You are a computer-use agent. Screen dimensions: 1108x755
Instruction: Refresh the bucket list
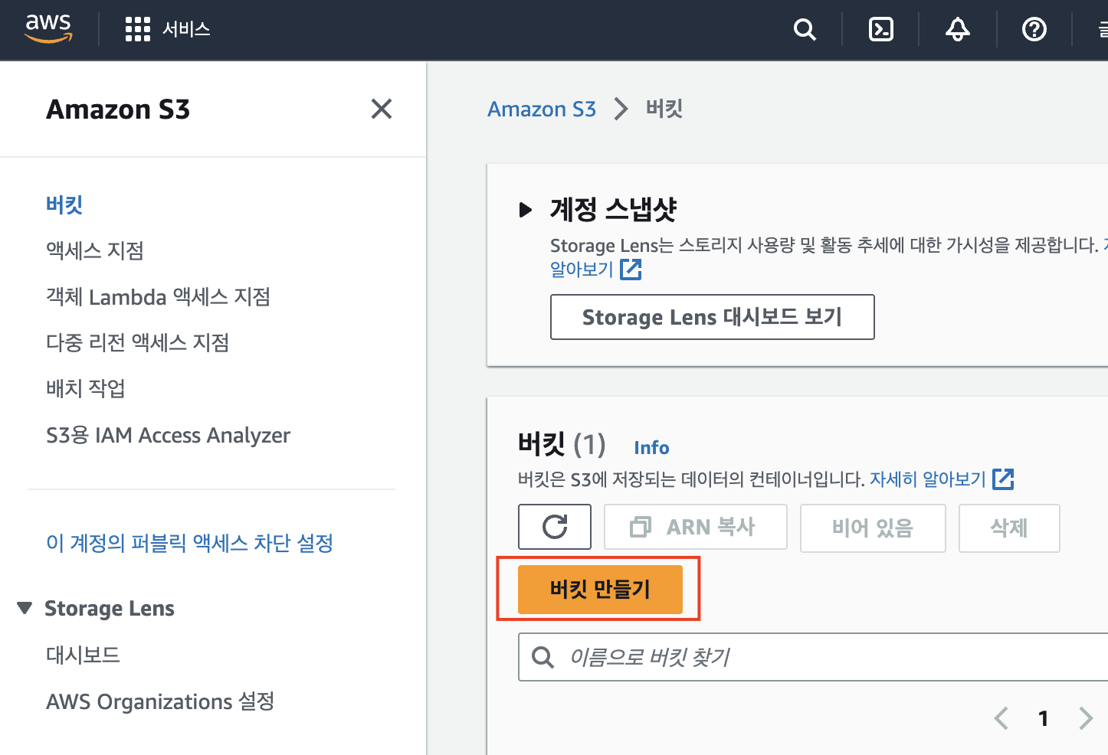tap(555, 527)
